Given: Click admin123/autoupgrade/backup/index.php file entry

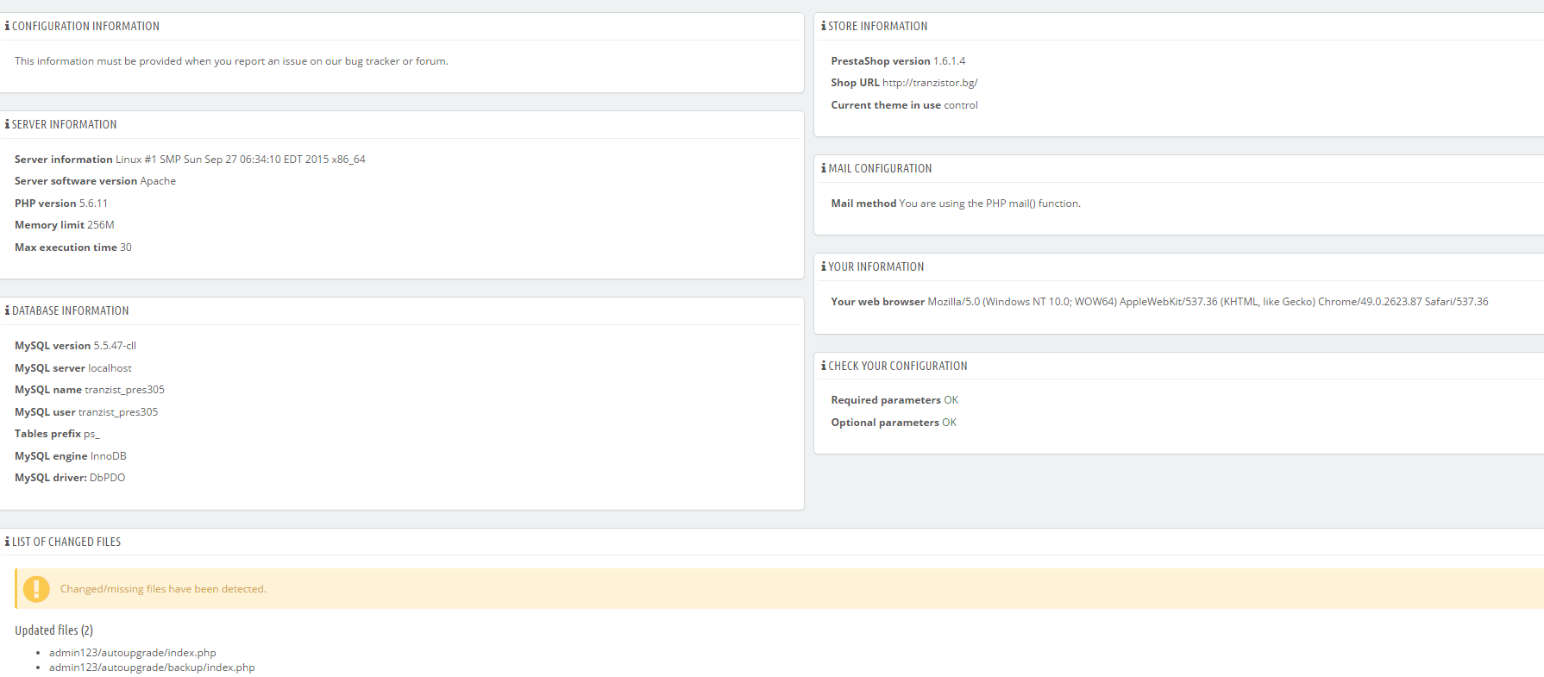Looking at the screenshot, I should point(152,668).
